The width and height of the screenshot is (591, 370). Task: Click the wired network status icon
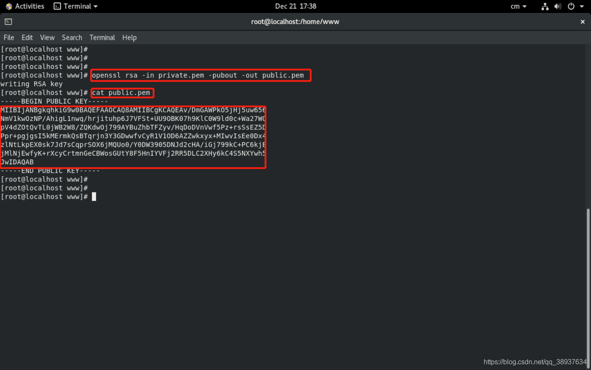point(545,6)
